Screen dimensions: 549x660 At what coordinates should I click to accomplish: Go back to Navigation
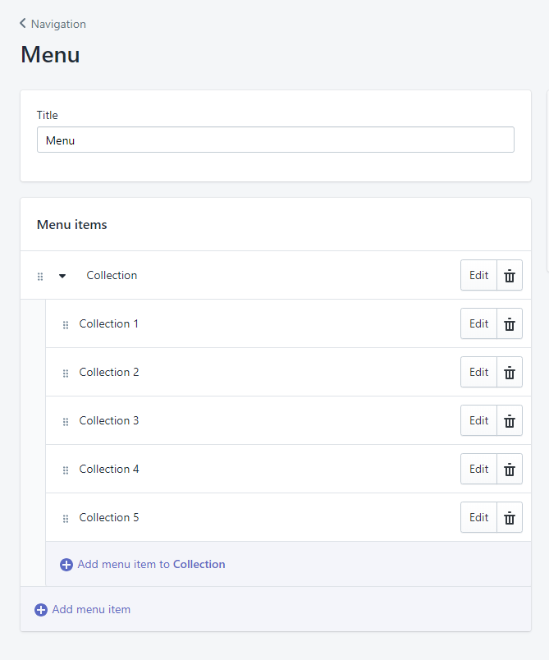pos(53,24)
